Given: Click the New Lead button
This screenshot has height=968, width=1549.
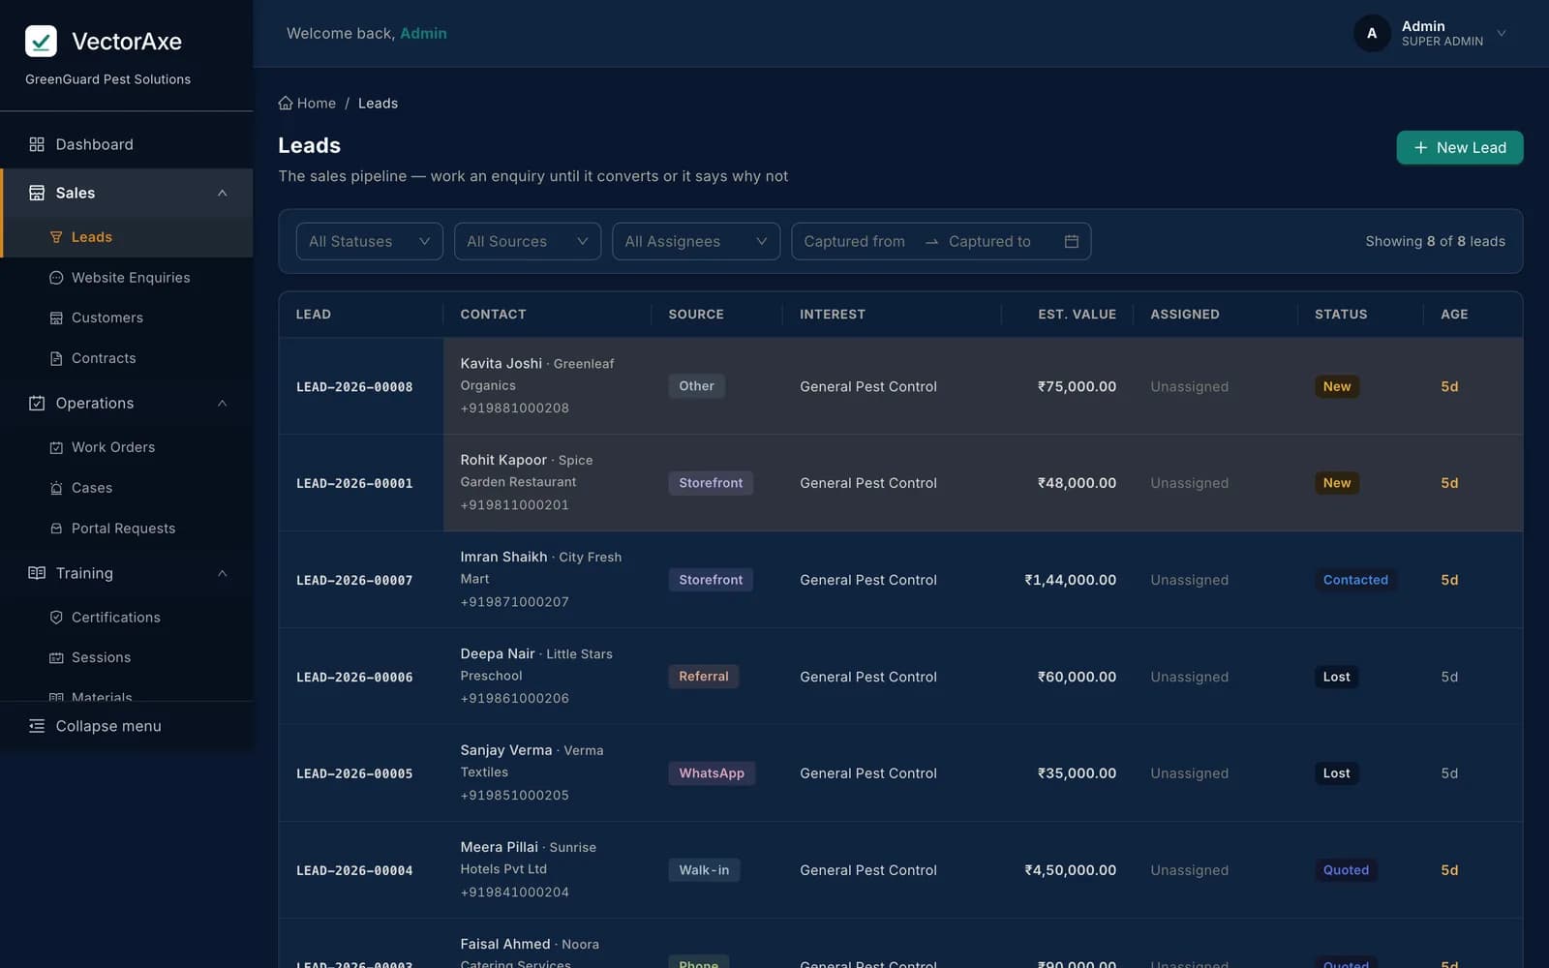Looking at the screenshot, I should 1459,147.
